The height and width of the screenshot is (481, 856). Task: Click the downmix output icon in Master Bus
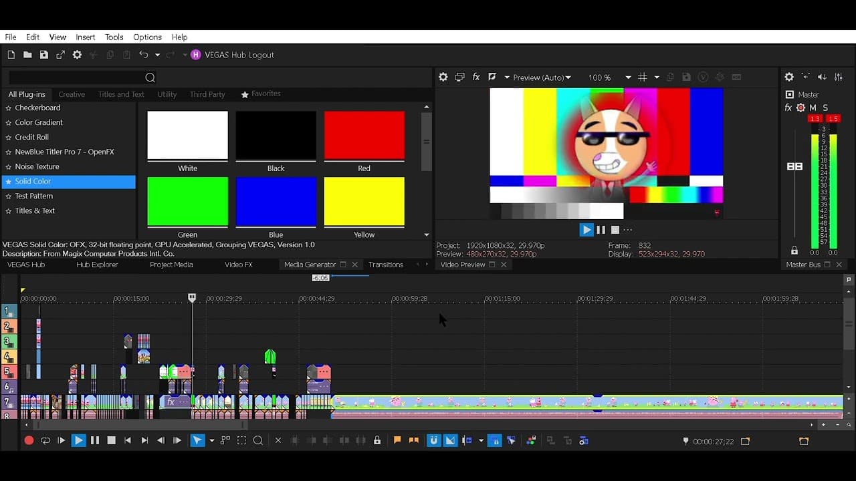(806, 77)
